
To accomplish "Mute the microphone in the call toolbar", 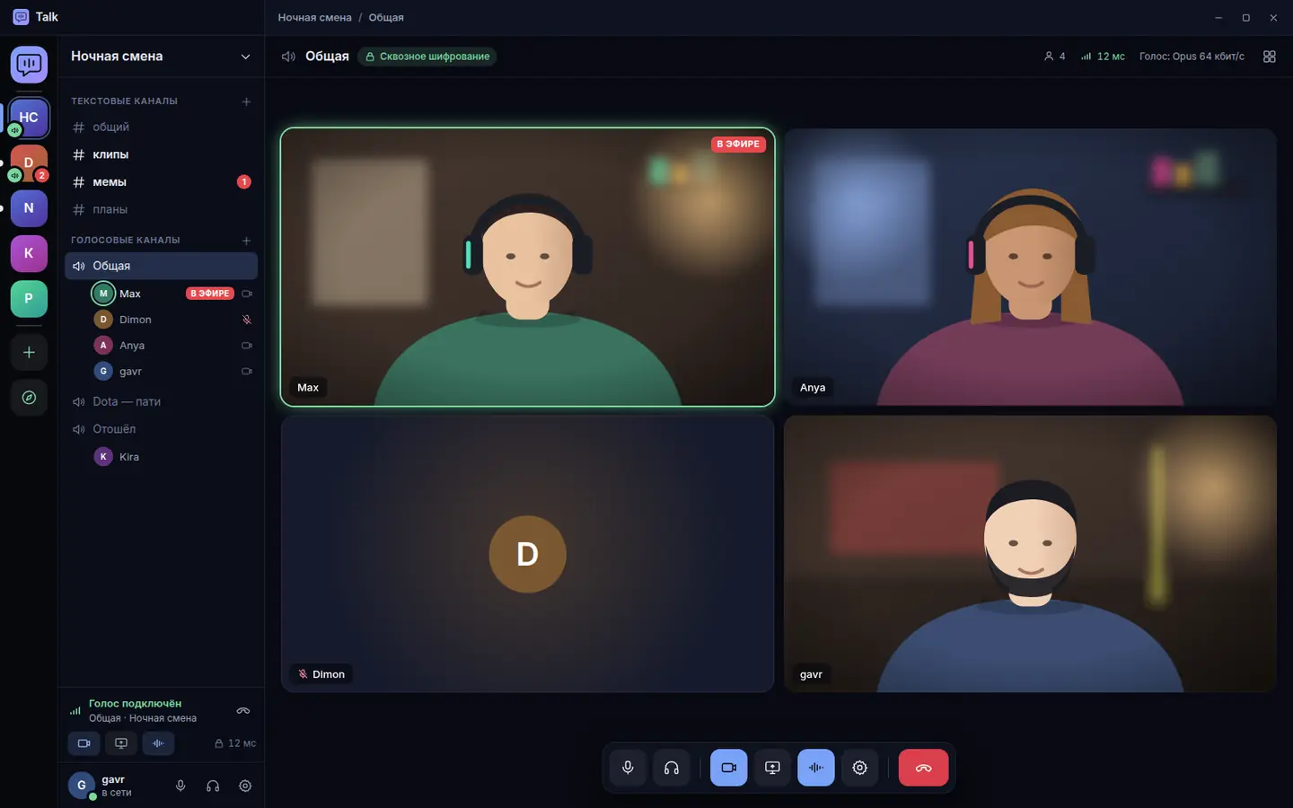I will click(x=628, y=768).
